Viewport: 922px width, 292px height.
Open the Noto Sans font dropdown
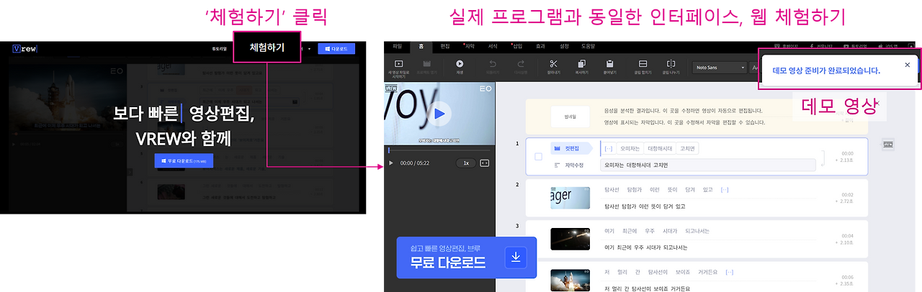coord(720,68)
